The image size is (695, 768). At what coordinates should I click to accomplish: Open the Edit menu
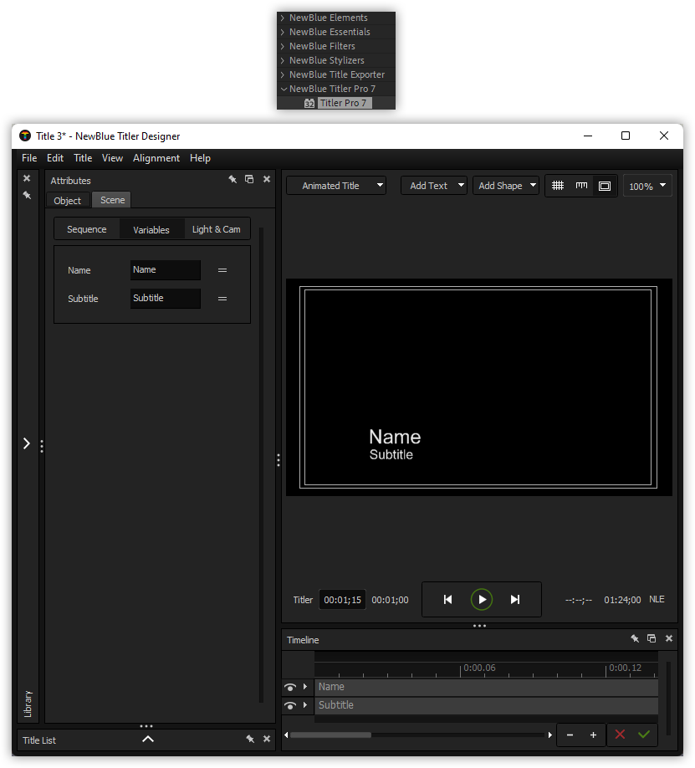(55, 158)
